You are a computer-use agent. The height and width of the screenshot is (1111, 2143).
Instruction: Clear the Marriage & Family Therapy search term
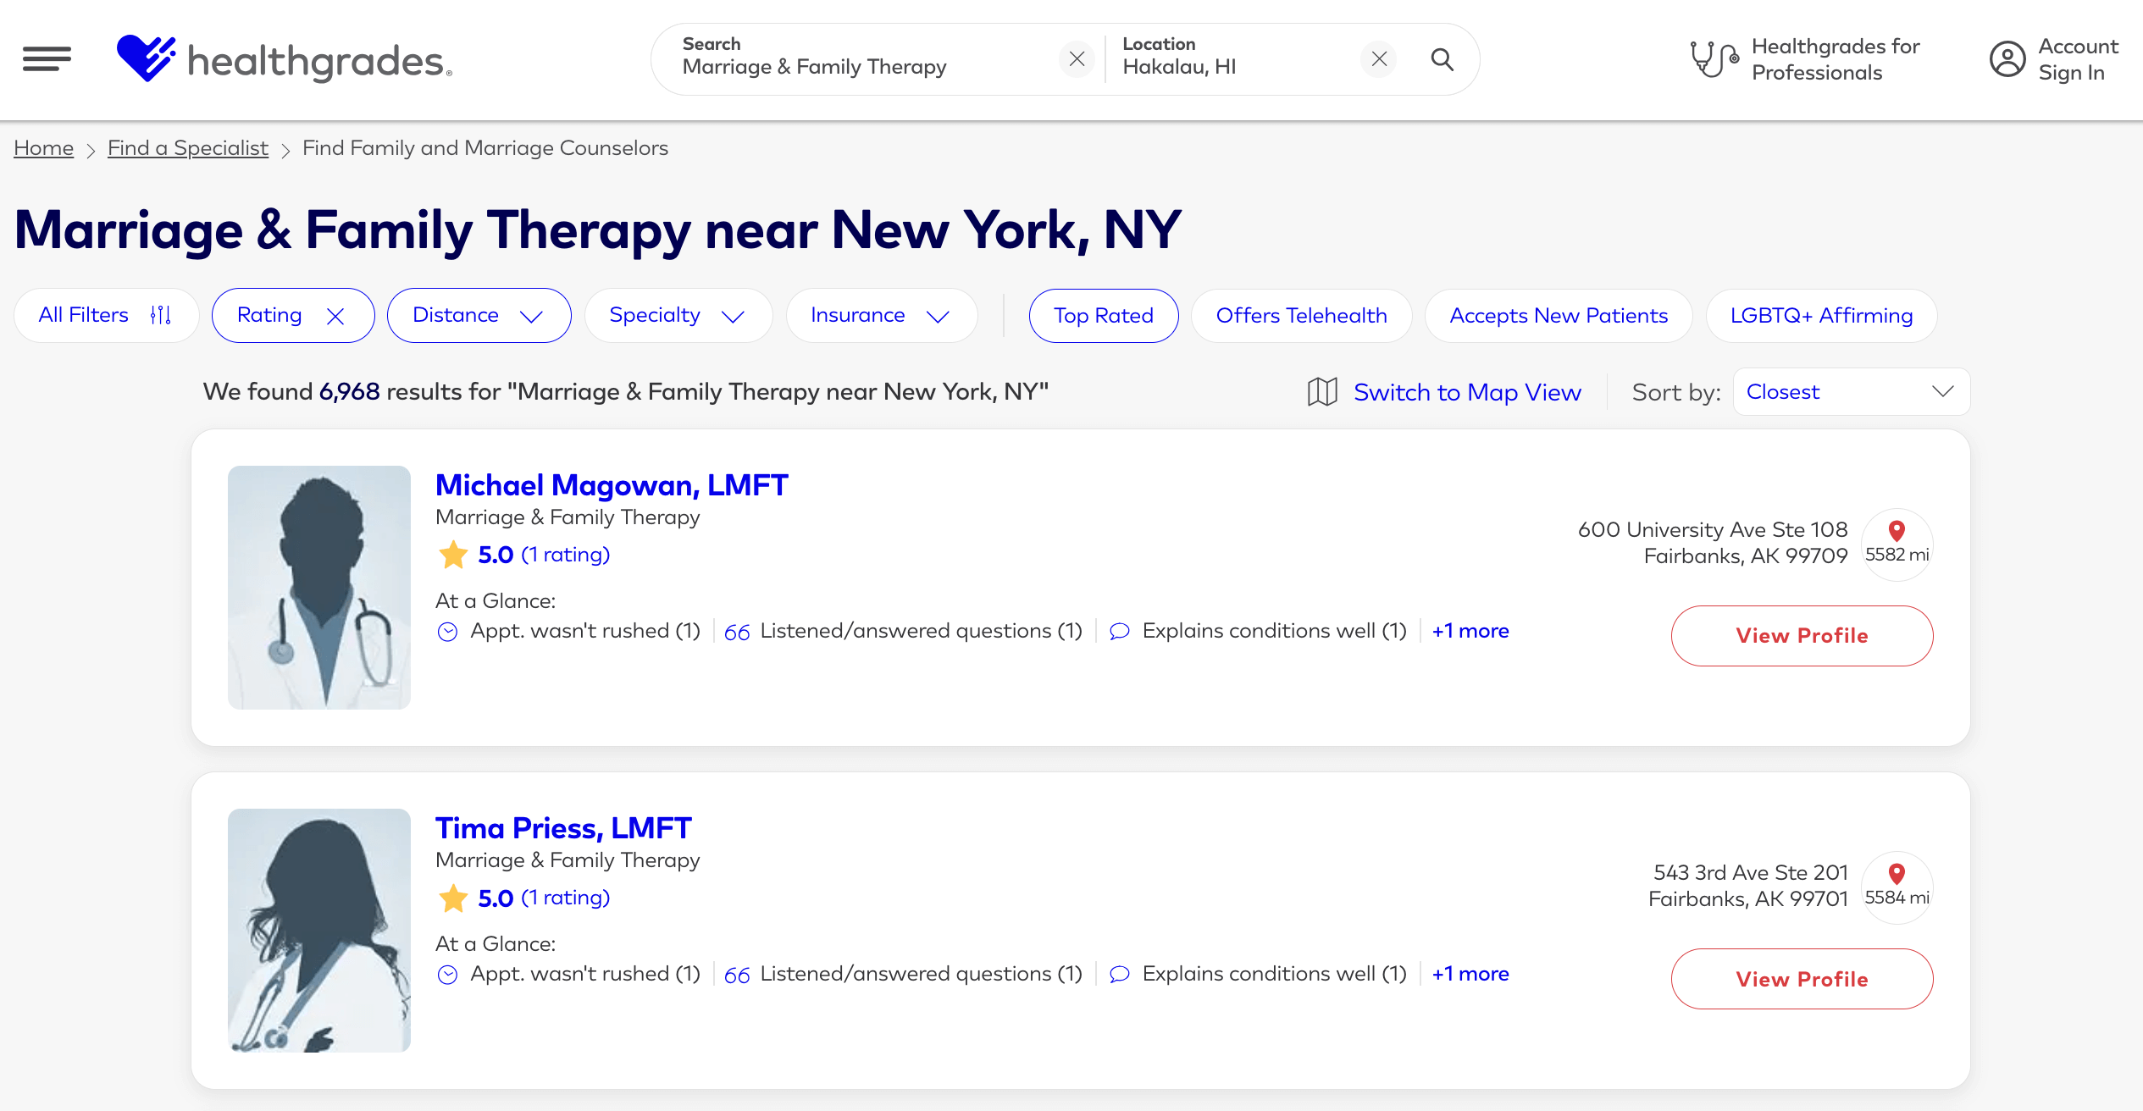(1077, 59)
